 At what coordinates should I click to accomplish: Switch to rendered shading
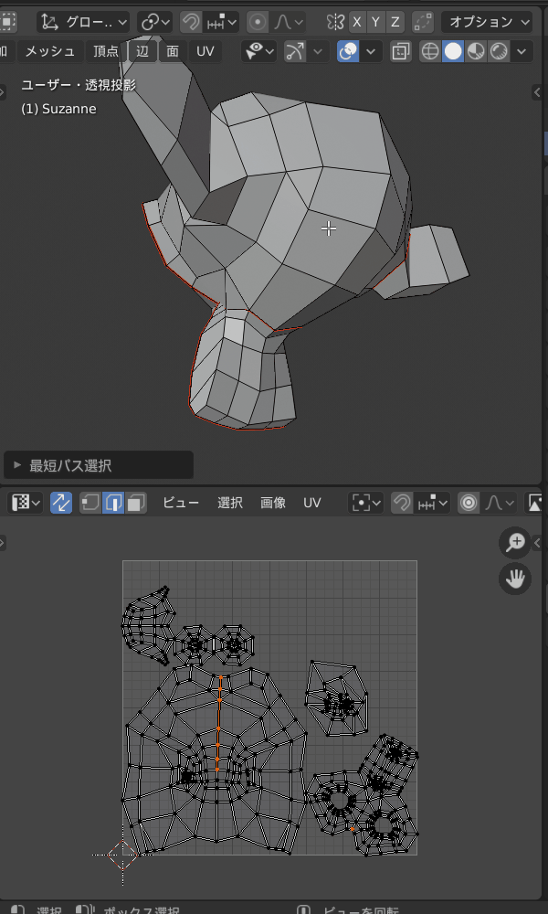tap(499, 51)
